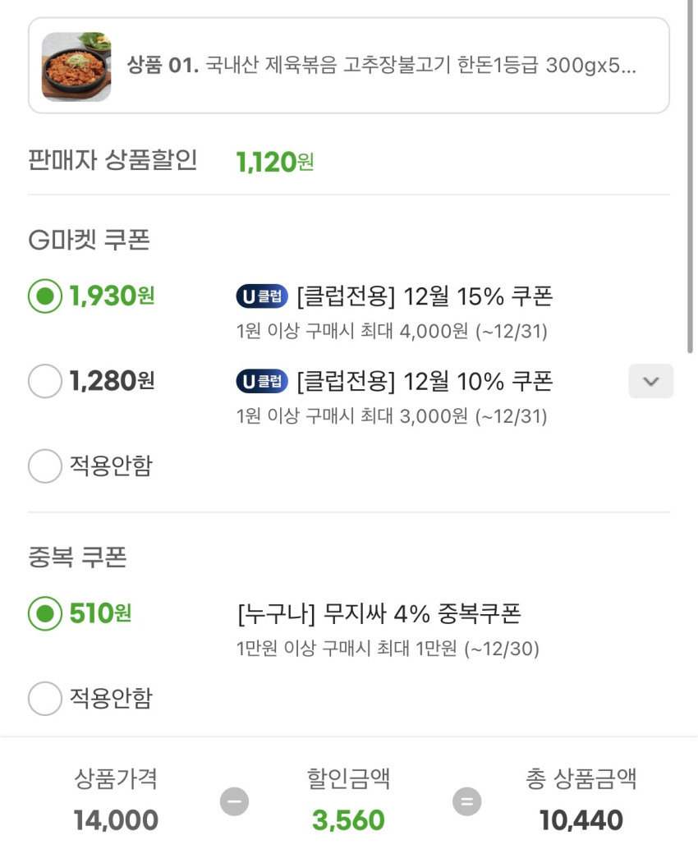Select the 1,930원 club 15% coupon radio
Screen dimensions: 698x849
45,296
